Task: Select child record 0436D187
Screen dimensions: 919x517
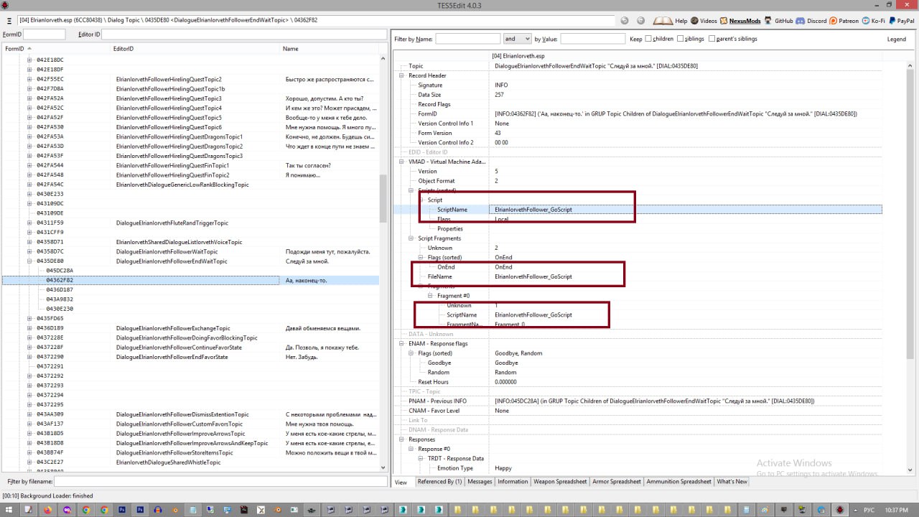Action: pos(60,290)
